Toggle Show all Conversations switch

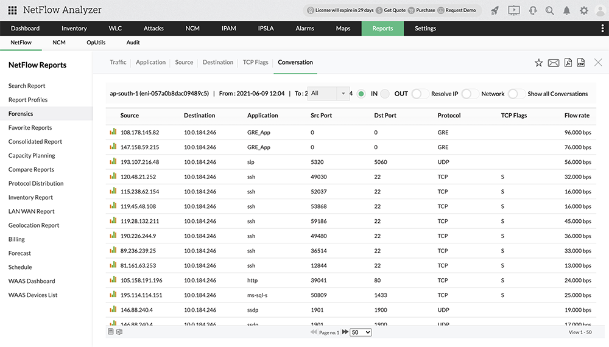[515, 94]
